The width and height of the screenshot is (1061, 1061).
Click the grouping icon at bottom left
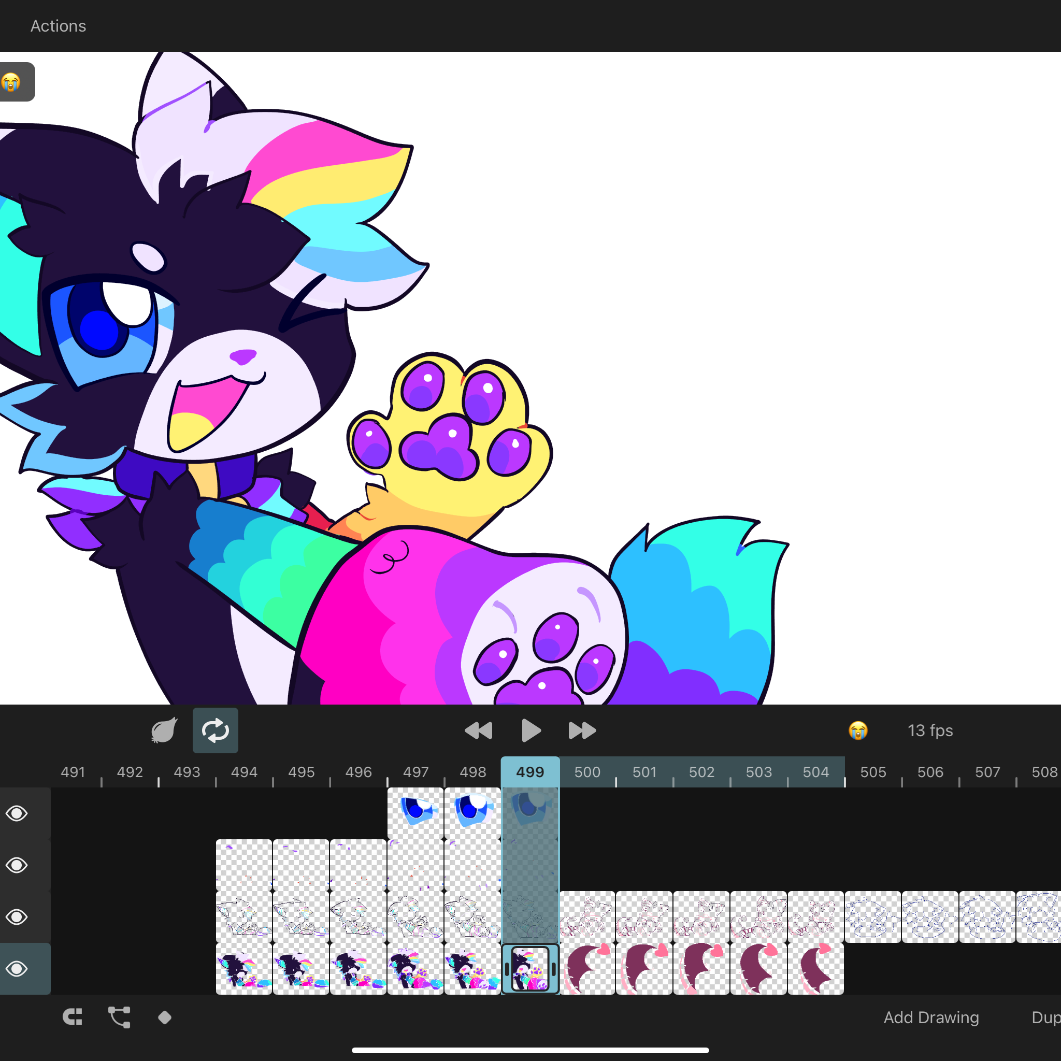73,1017
